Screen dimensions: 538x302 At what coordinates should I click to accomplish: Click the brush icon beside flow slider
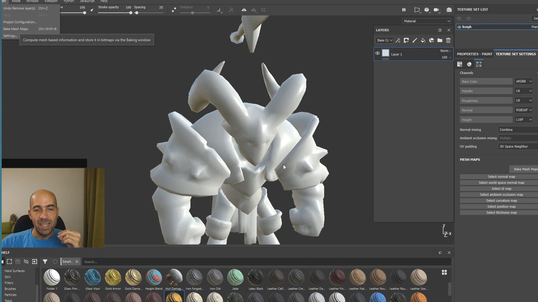click(92, 10)
